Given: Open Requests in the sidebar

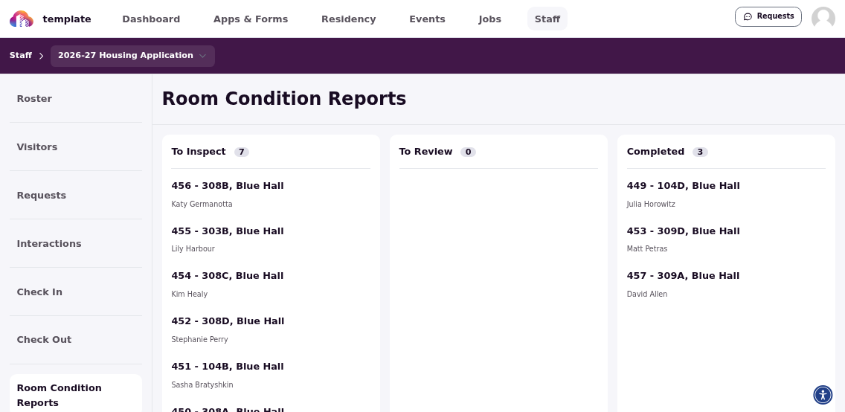Looking at the screenshot, I should pyautogui.click(x=76, y=195).
